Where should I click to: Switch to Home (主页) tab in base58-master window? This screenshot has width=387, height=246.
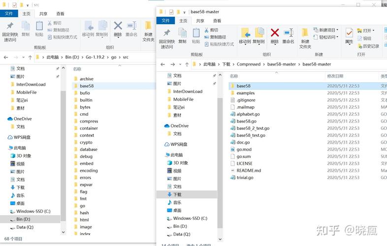[x=183, y=21]
